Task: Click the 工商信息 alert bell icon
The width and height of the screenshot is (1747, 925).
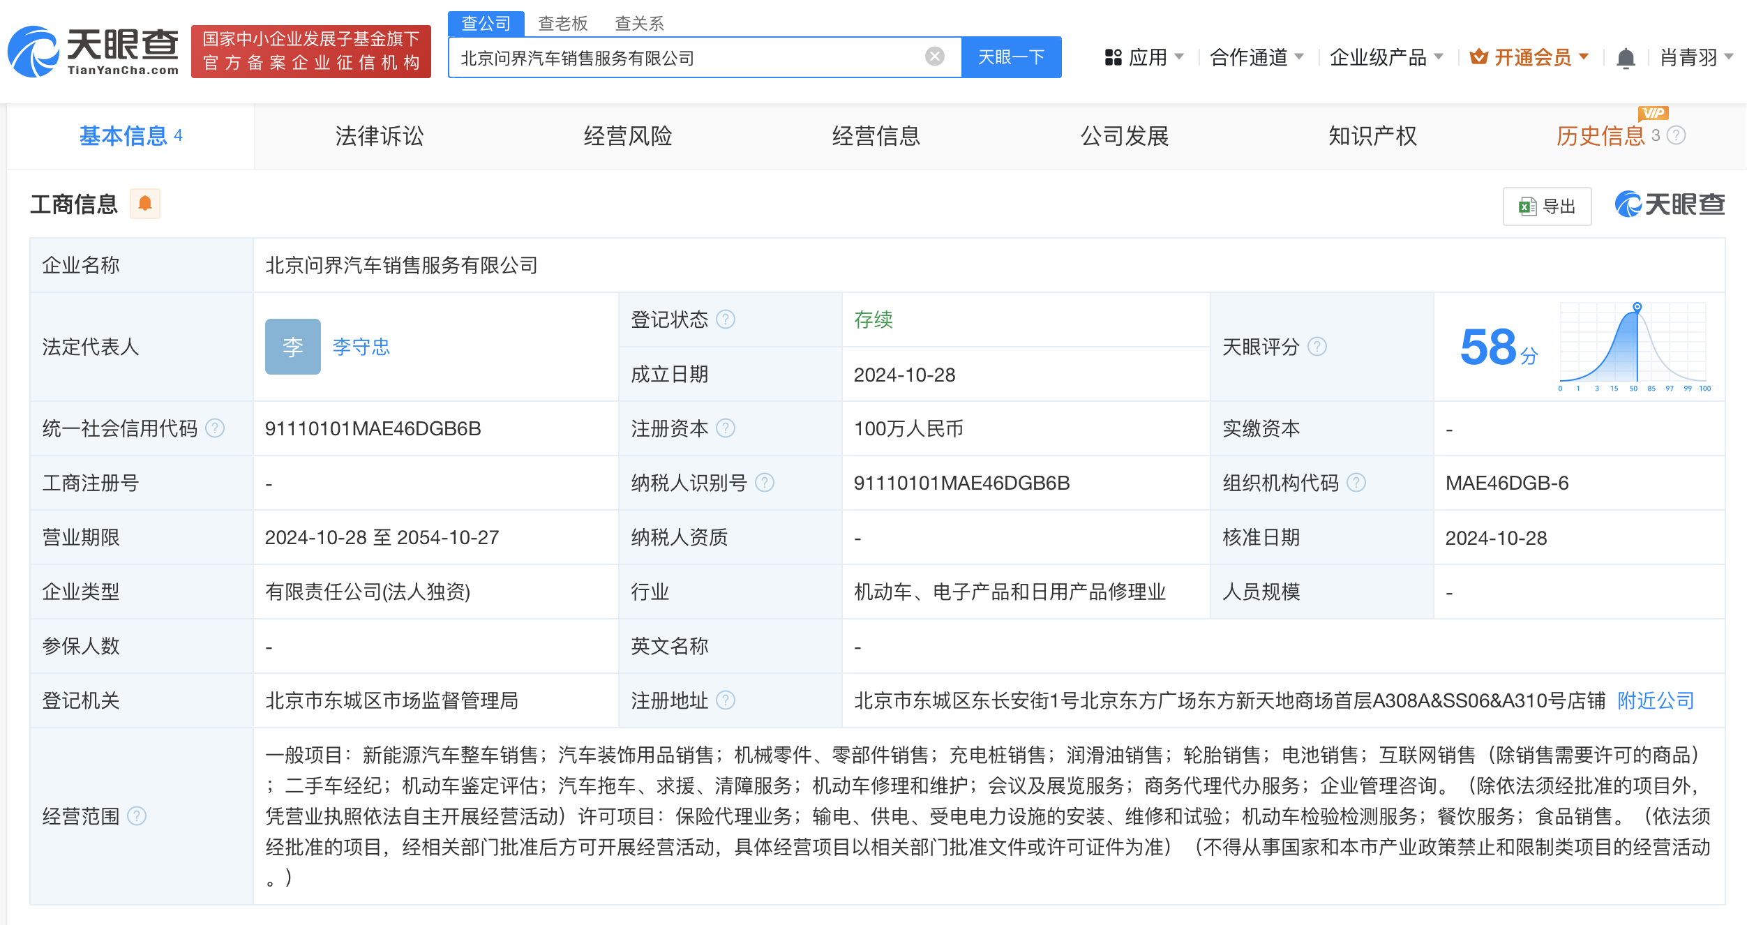Action: click(145, 204)
